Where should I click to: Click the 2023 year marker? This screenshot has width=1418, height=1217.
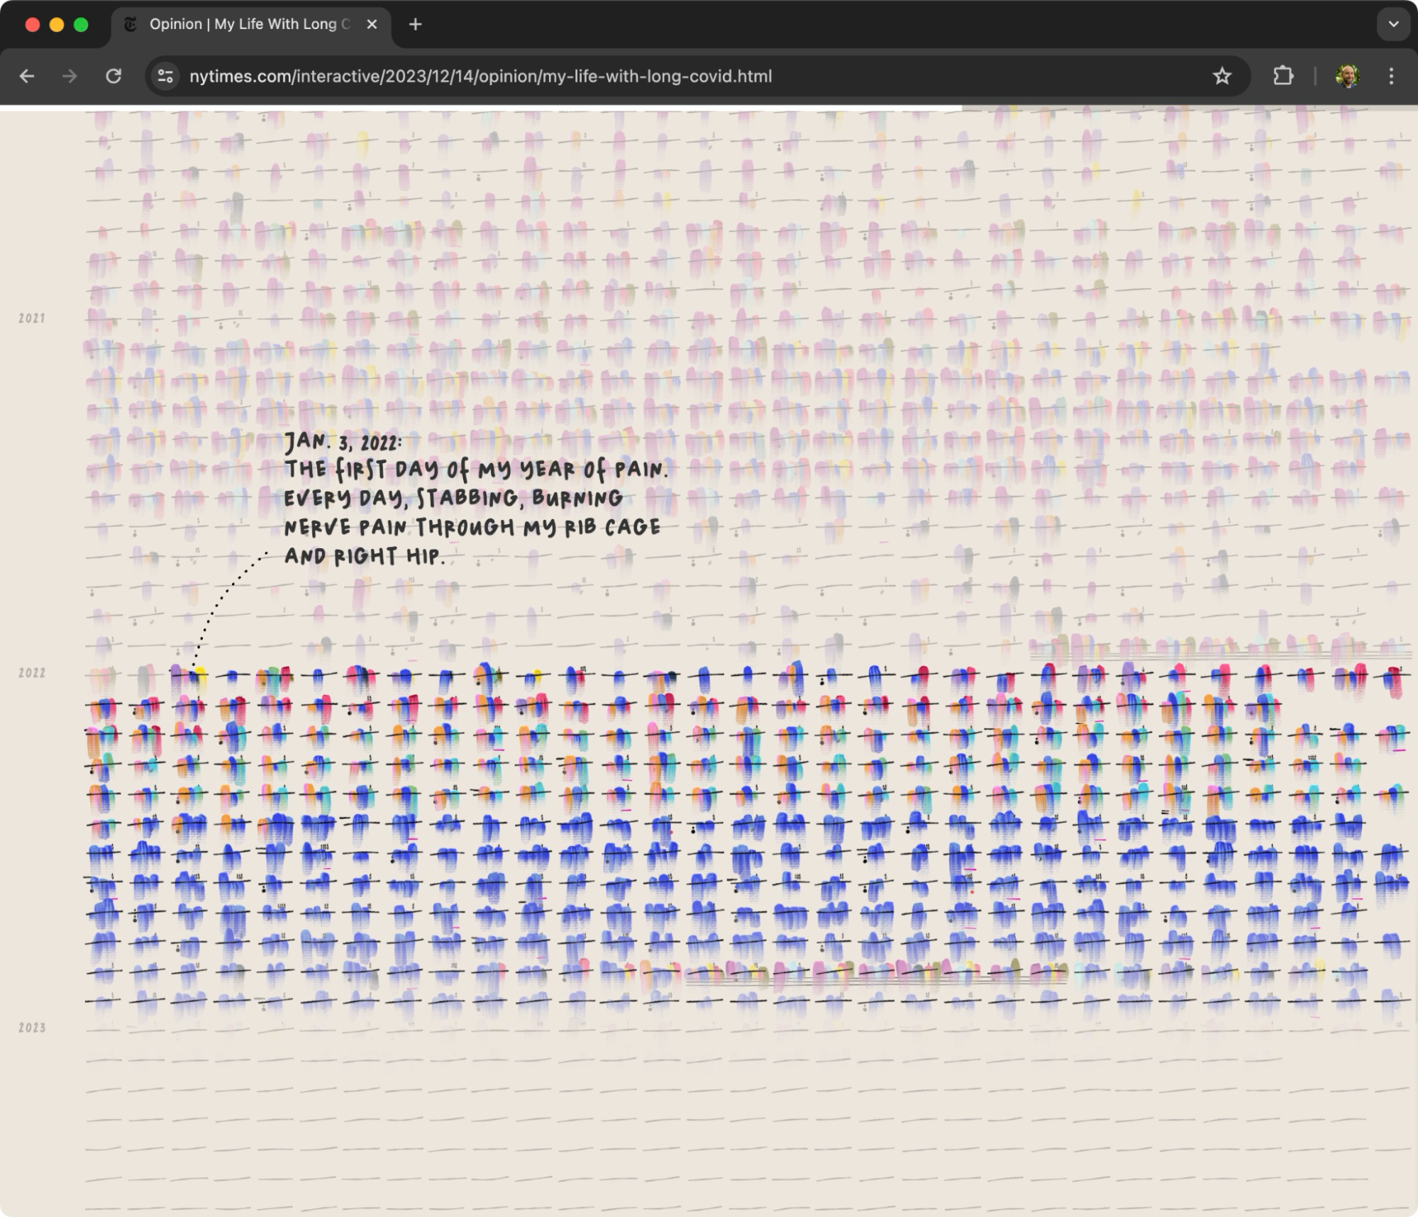tap(32, 1027)
